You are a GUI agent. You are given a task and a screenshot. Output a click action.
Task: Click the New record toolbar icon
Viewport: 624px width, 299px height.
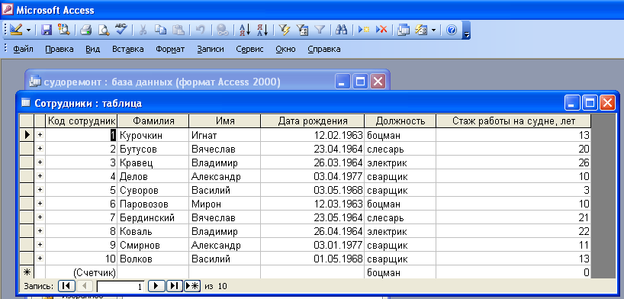(364, 30)
